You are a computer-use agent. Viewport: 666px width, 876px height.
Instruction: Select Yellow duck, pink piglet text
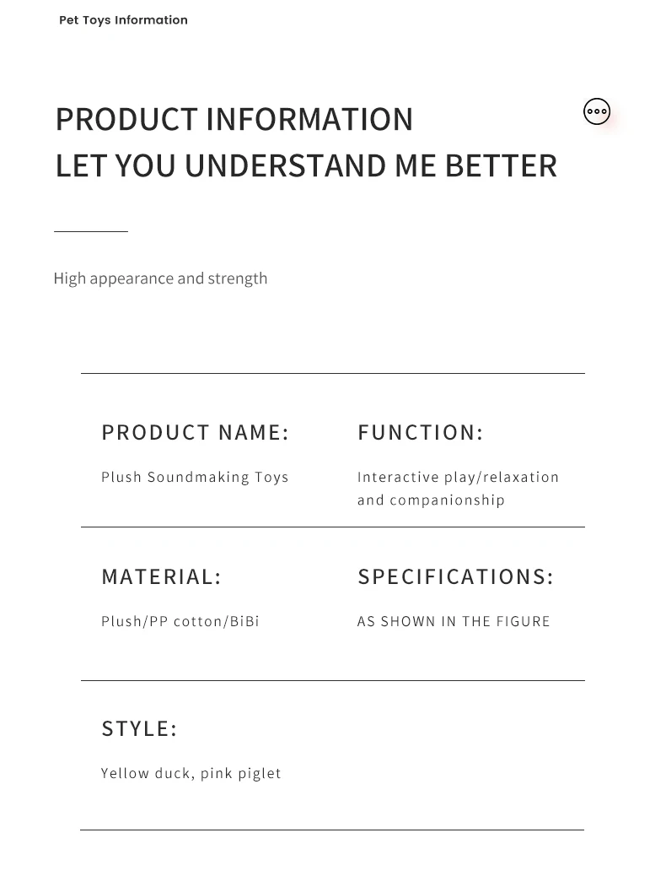tap(191, 773)
